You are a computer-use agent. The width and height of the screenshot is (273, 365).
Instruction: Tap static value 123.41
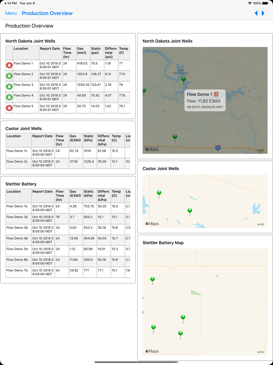96,85
